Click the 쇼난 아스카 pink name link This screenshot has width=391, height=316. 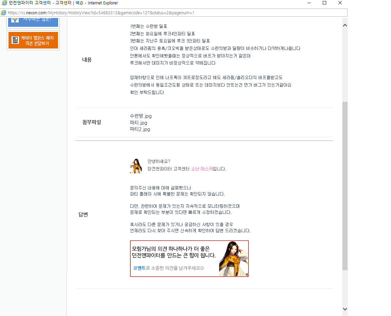[202, 169]
